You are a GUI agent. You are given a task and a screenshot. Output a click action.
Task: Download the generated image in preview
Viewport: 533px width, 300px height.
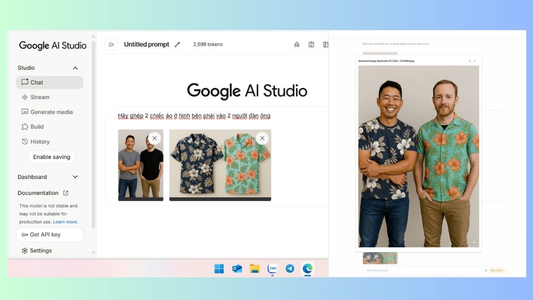pyautogui.click(x=470, y=60)
